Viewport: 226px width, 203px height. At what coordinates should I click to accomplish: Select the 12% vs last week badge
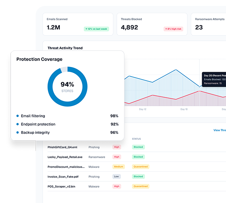coord(96,29)
